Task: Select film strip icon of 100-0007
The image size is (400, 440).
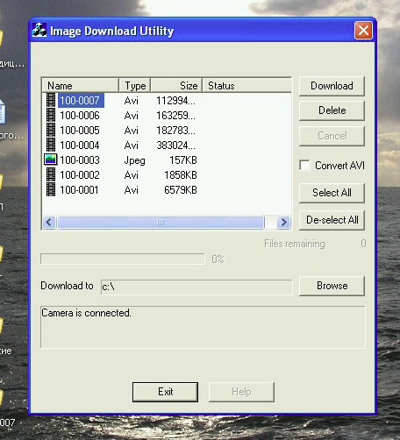Action: click(51, 100)
